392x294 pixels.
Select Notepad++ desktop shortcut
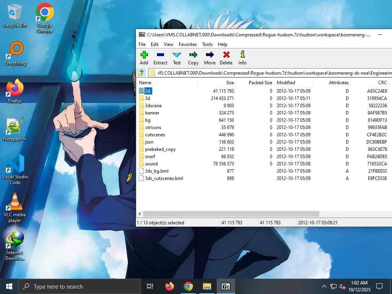[15, 129]
